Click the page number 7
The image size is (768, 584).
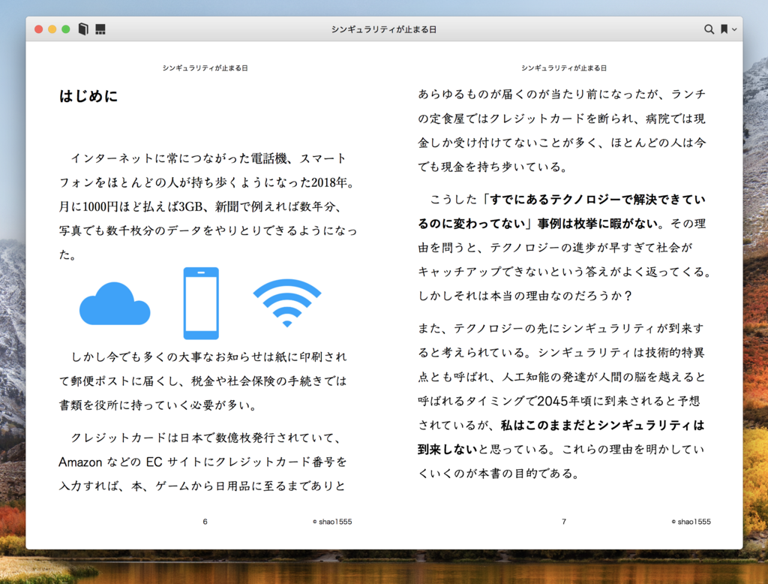[x=564, y=522]
